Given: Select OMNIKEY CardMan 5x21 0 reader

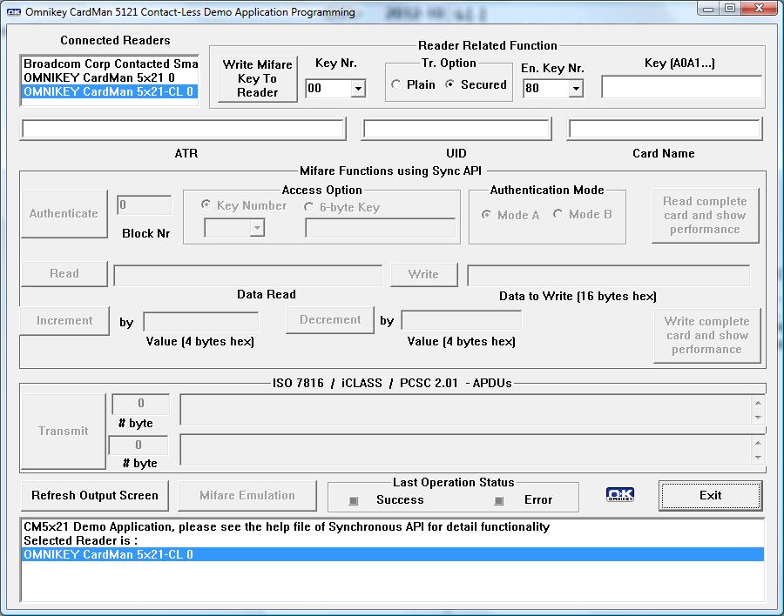Looking at the screenshot, I should [x=111, y=77].
